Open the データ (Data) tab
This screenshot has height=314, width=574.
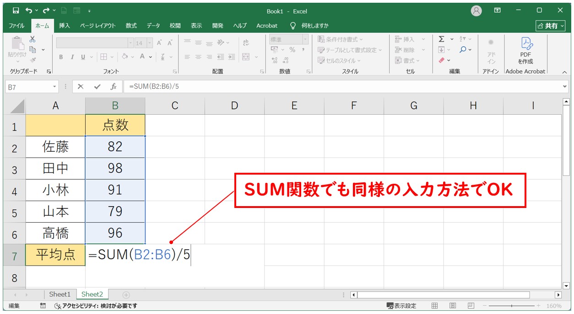point(153,26)
